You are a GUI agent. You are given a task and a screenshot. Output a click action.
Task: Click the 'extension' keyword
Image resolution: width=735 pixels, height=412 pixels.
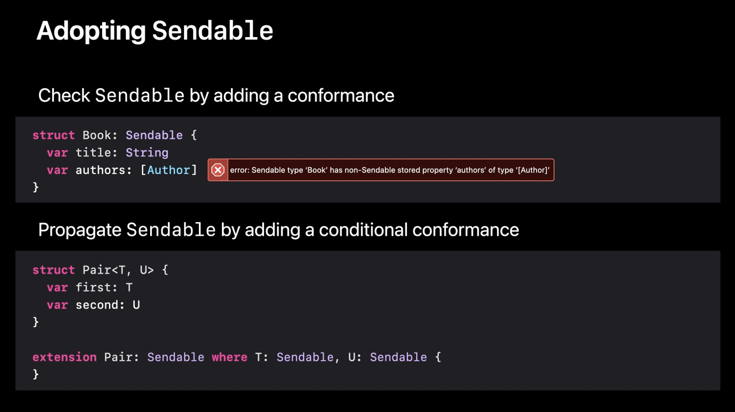click(64, 357)
